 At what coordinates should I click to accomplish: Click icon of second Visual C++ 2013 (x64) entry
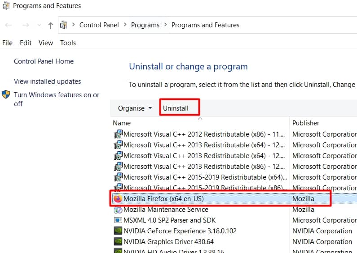tap(118, 156)
